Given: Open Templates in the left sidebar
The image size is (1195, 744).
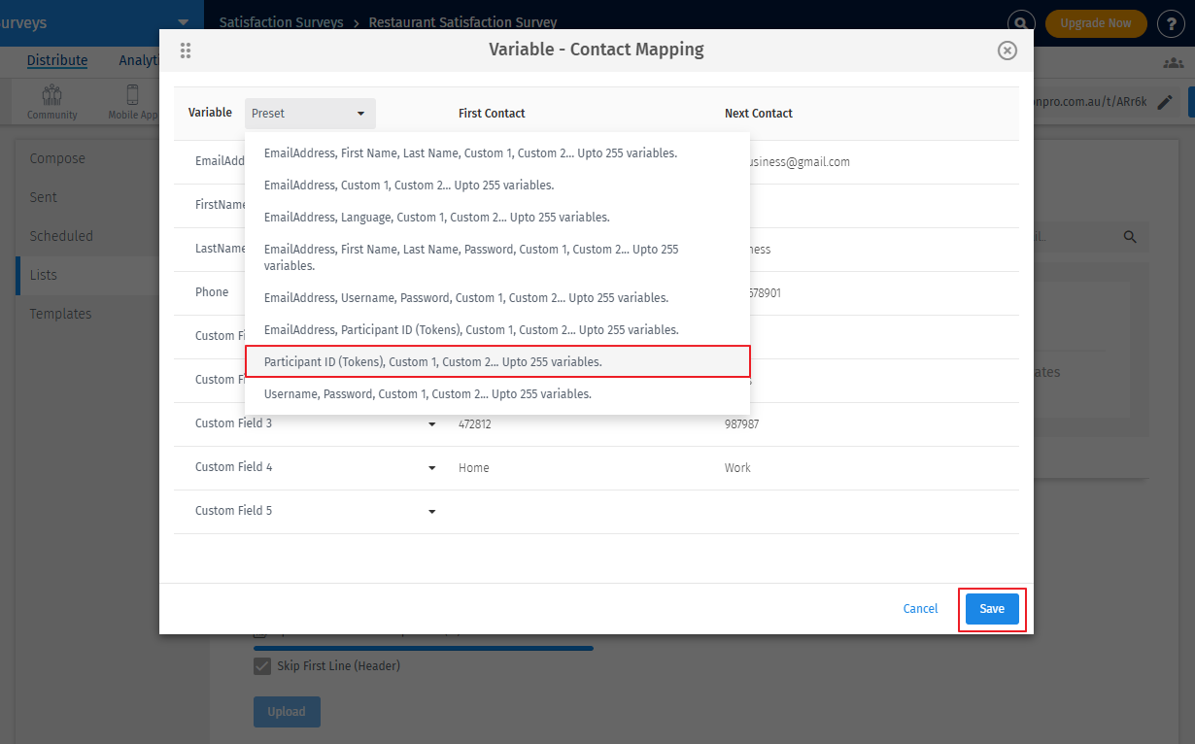Looking at the screenshot, I should tap(60, 314).
